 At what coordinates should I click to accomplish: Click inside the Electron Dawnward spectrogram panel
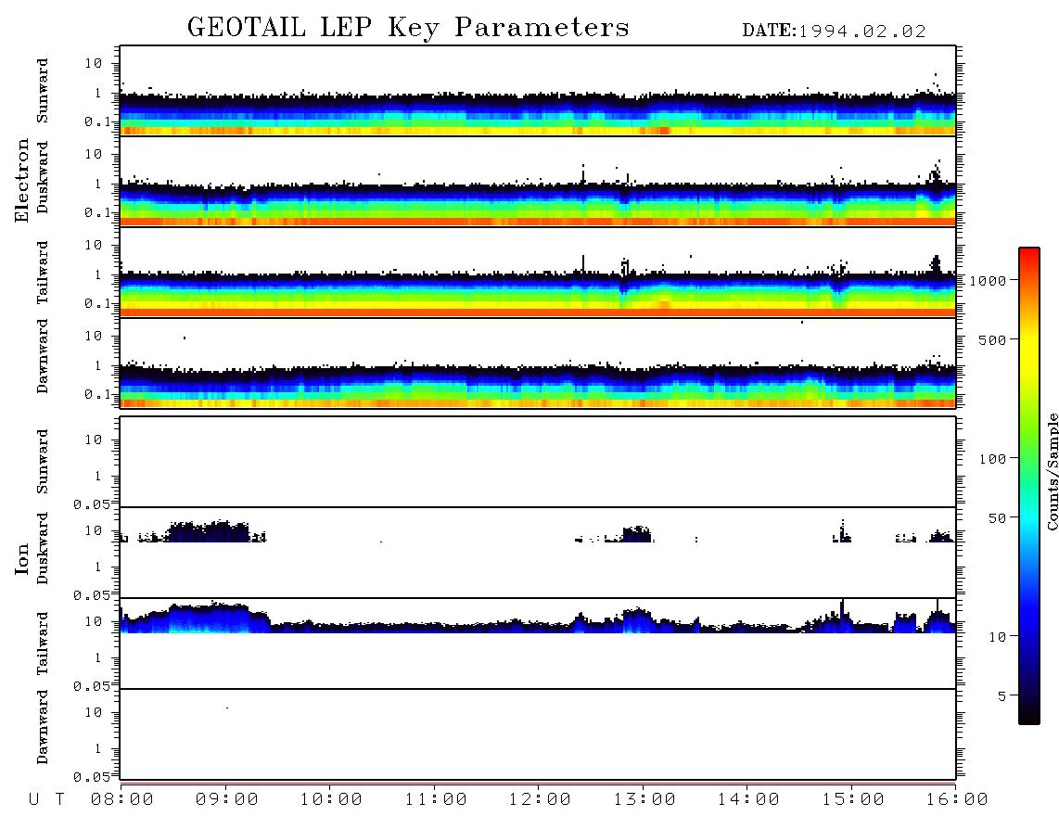pyautogui.click(x=538, y=363)
